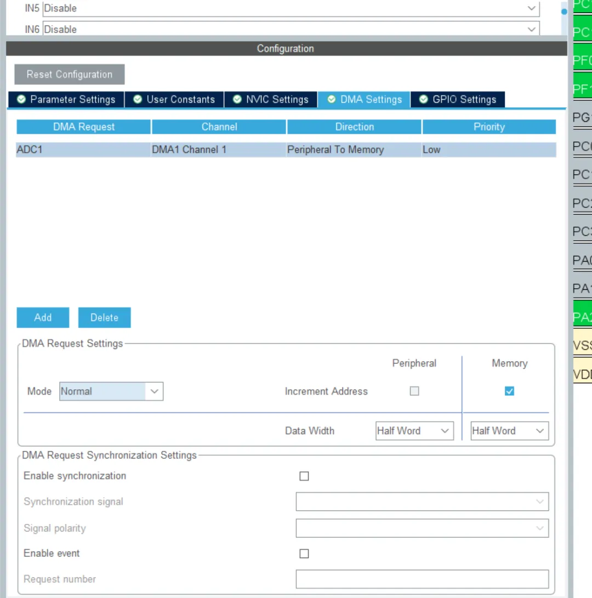Click the VSS power pin
Viewport: 592px width, 598px height.
(582, 345)
